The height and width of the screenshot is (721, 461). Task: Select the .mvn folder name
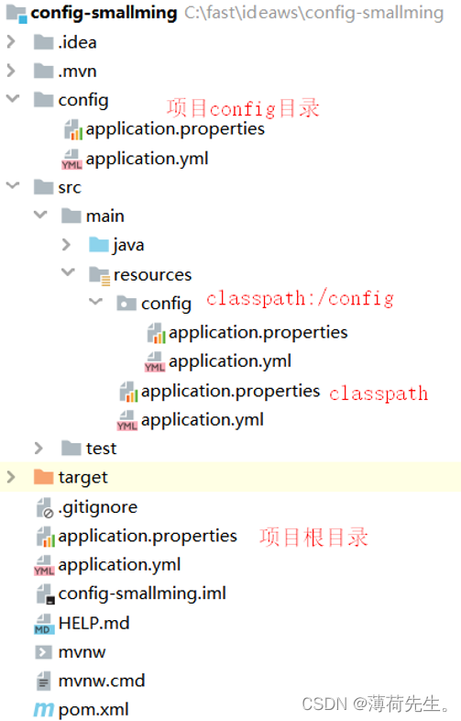click(77, 72)
